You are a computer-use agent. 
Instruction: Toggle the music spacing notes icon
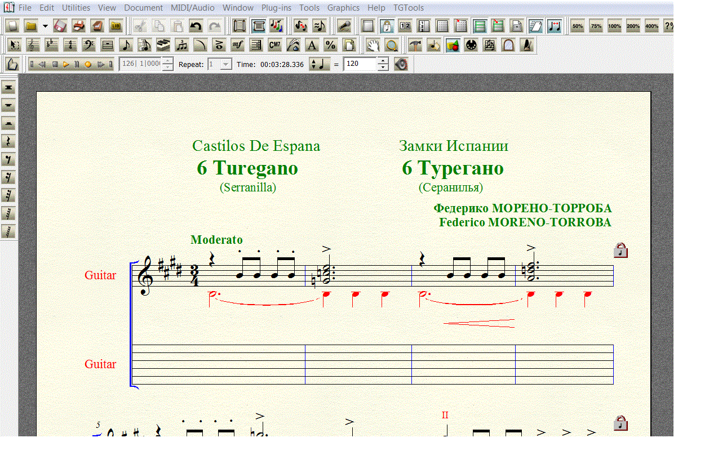(x=554, y=26)
